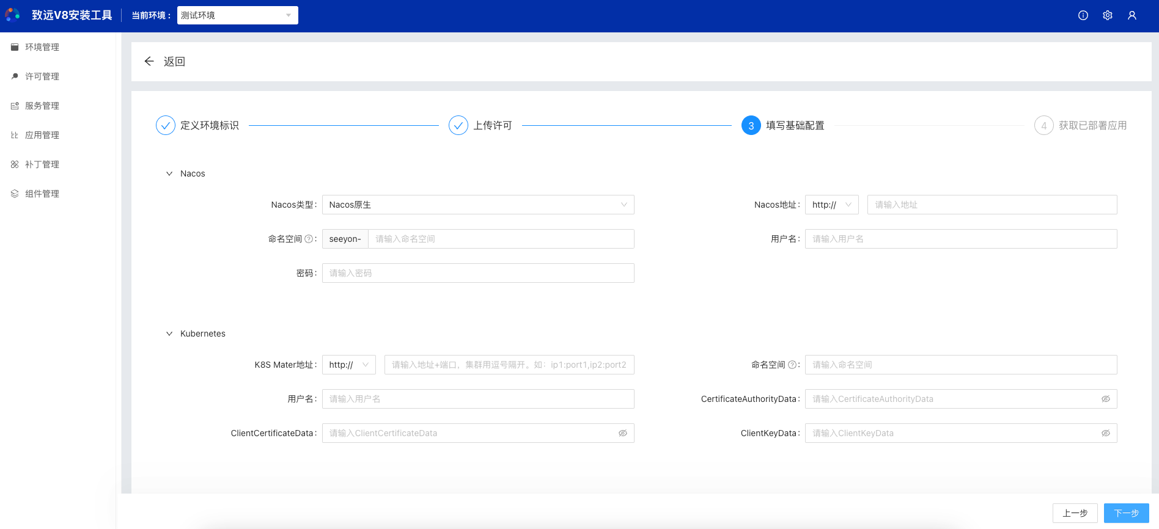
Task: Toggle visibility of CertificateAuthorityData field
Action: click(1105, 399)
